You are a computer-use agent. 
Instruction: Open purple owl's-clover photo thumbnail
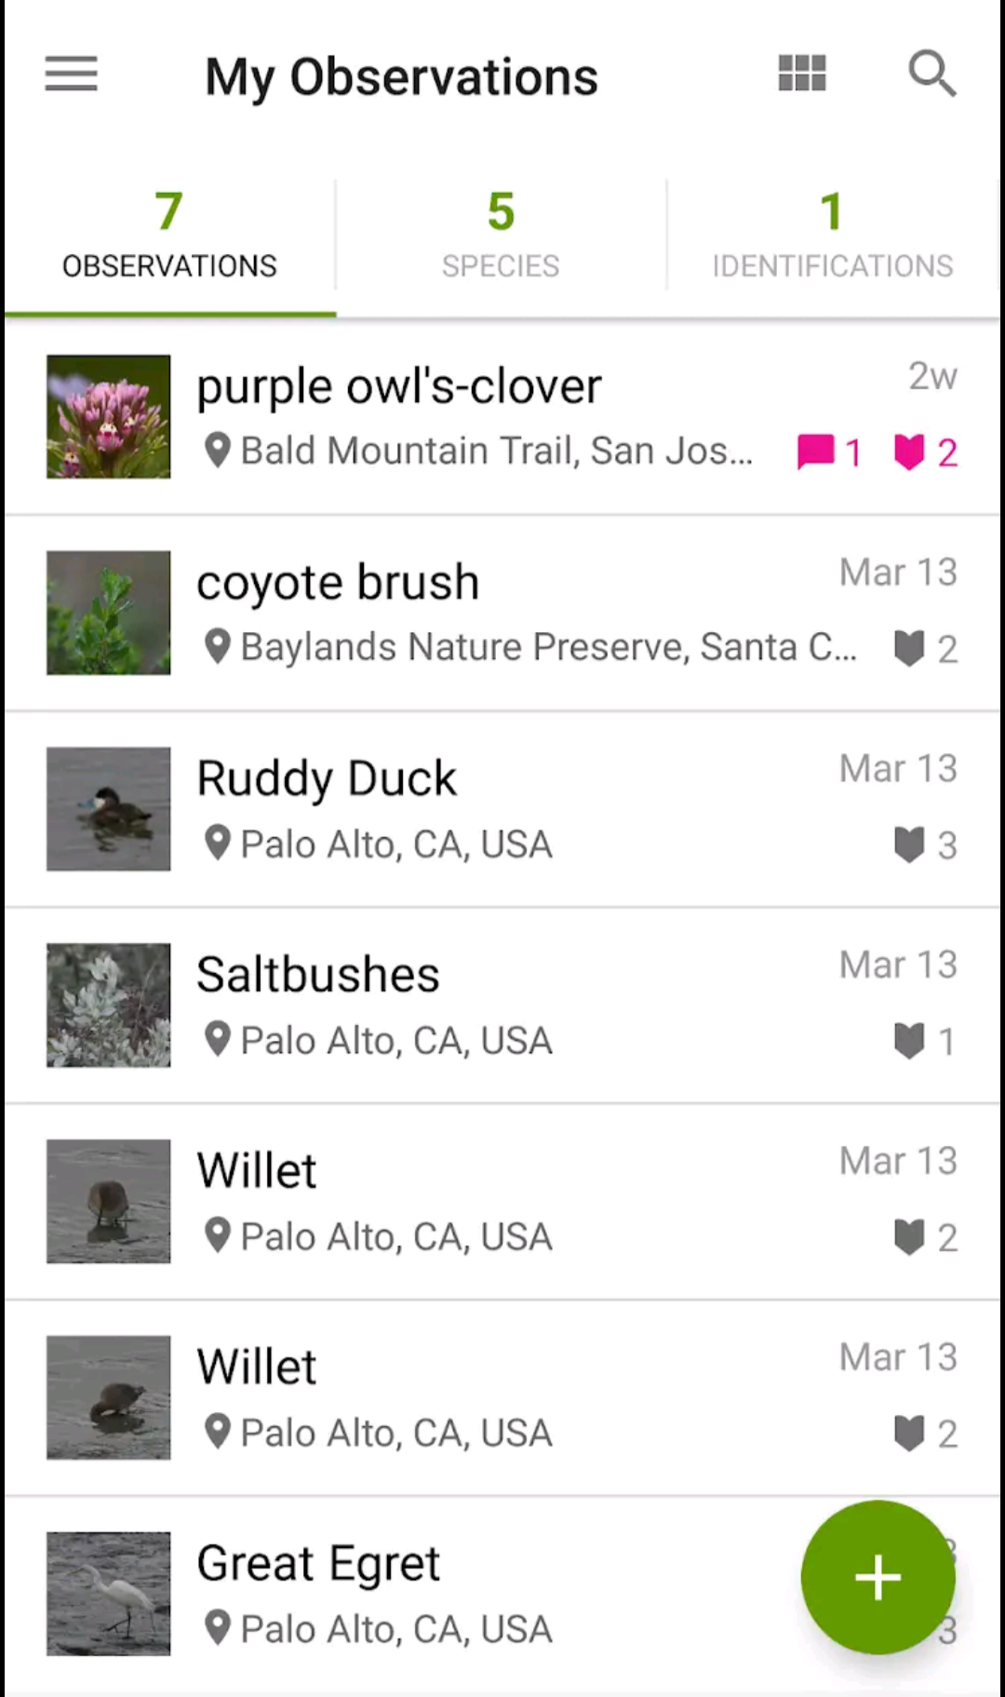[109, 417]
